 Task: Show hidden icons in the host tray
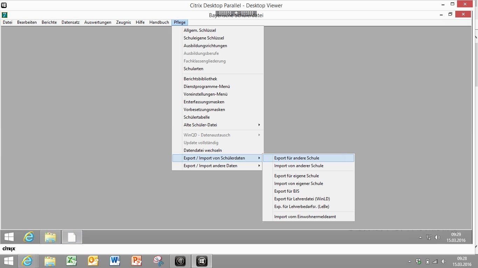coord(409,261)
